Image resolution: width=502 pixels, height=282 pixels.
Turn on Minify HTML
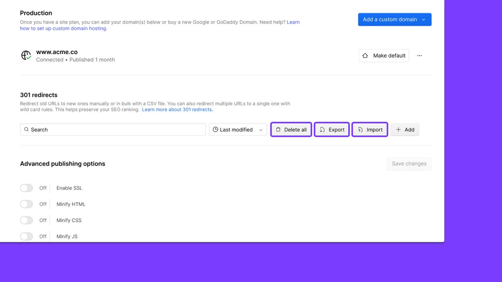[26, 204]
